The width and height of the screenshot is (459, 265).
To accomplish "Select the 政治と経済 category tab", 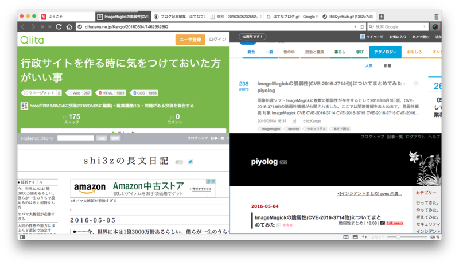I will point(314,52).
